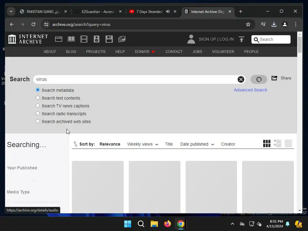Click the loading search go button
Viewport: 308px width, 231px height.
tap(259, 79)
